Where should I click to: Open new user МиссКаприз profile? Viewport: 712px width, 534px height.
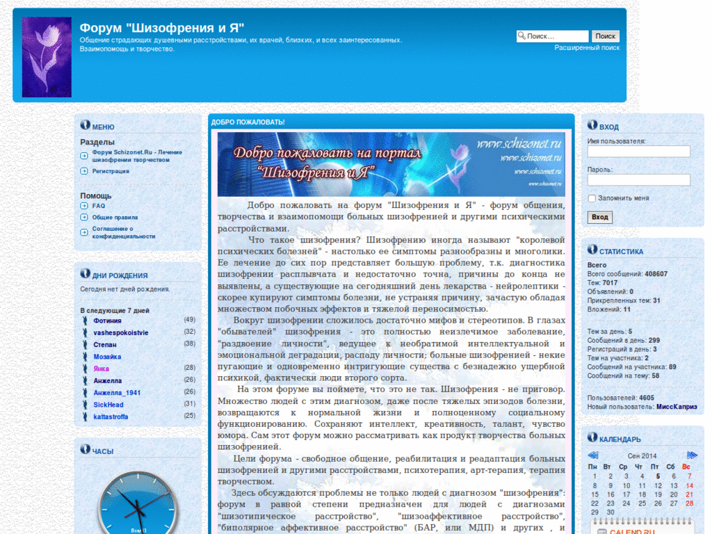(677, 406)
